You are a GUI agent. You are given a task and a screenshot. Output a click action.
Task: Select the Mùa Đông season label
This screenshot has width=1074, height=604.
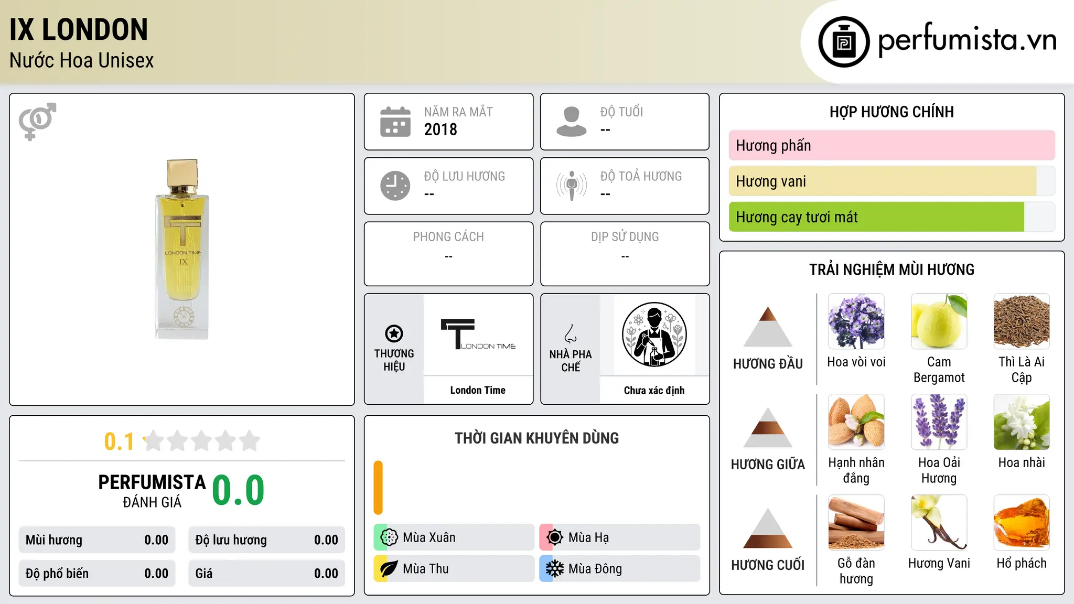[595, 569]
